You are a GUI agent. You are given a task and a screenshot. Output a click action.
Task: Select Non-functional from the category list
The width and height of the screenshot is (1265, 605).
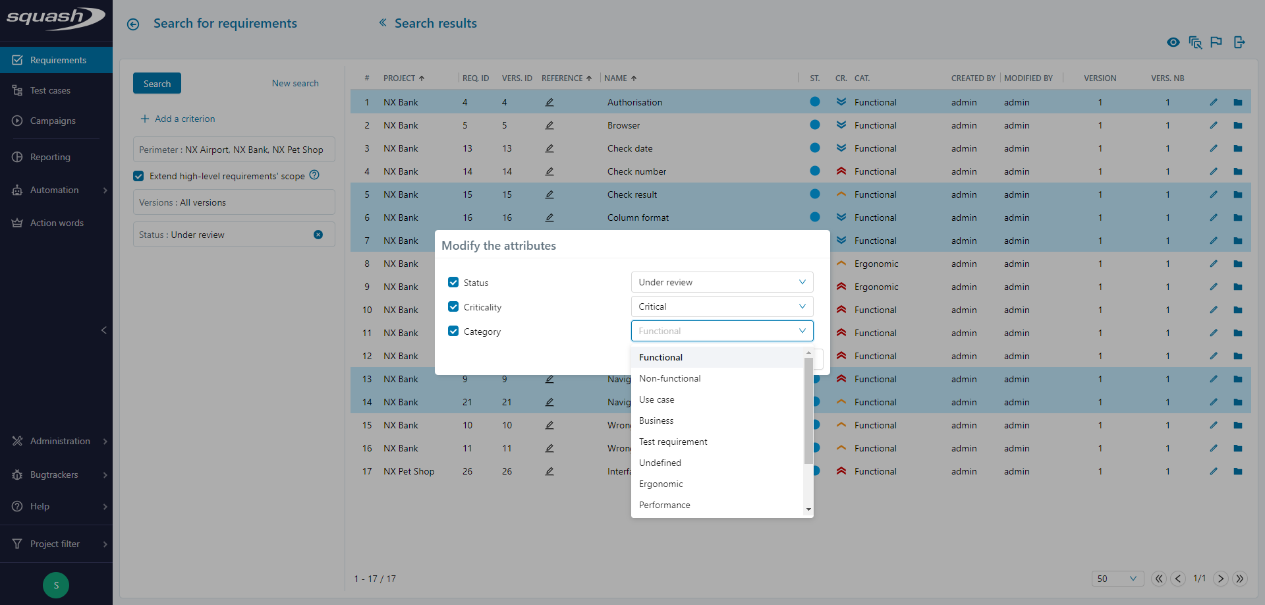coord(669,378)
